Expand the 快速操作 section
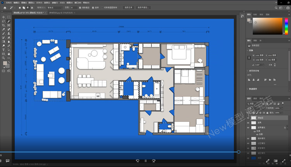This screenshot has width=291, height=167. point(248,88)
